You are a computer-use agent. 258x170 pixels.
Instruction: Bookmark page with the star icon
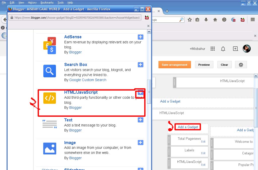click(190, 20)
